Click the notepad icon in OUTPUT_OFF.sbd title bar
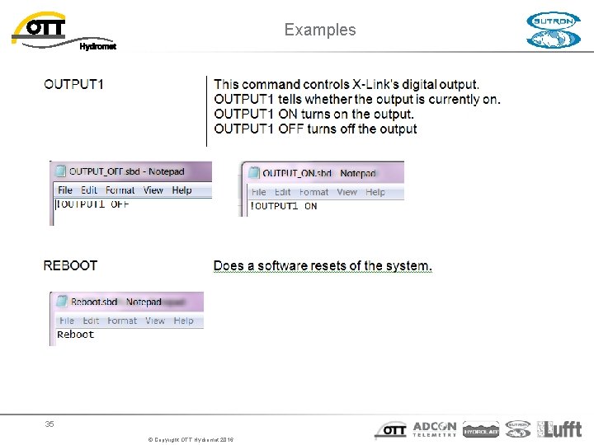 60,171
